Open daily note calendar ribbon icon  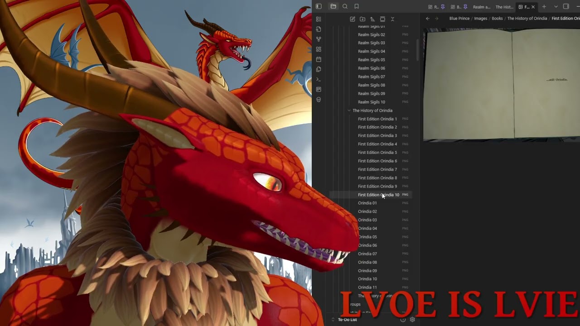coord(319,59)
